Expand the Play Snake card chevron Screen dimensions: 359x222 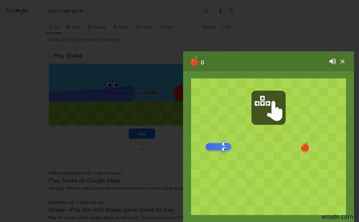coord(142,149)
